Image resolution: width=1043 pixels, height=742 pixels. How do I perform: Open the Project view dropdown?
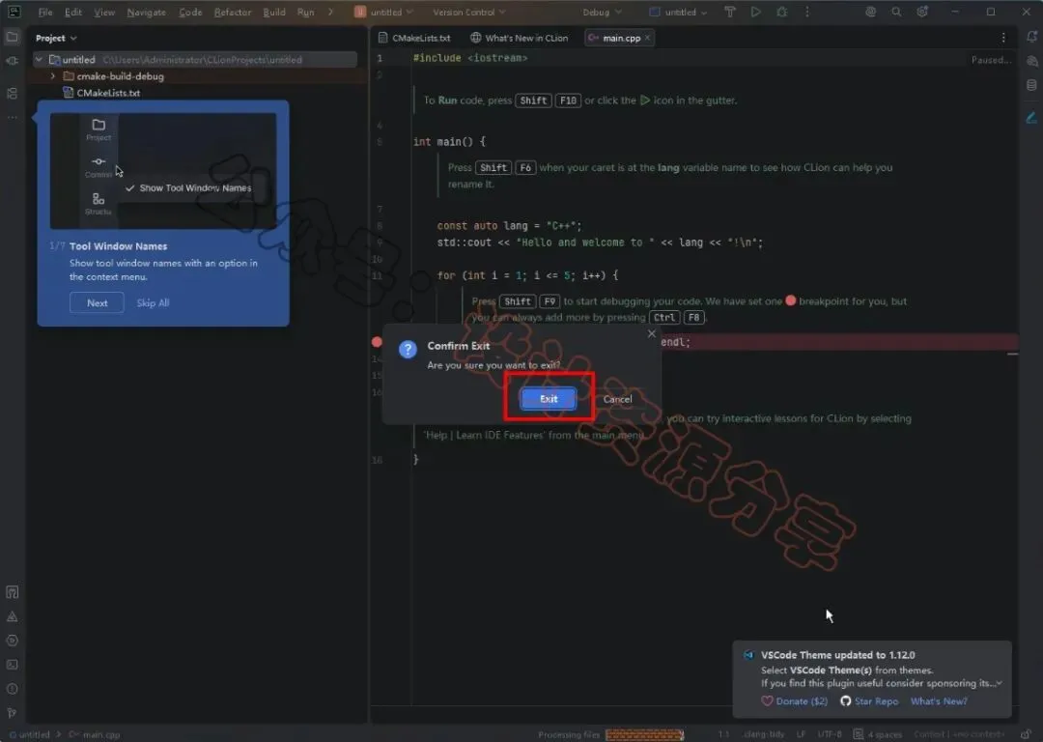click(57, 38)
